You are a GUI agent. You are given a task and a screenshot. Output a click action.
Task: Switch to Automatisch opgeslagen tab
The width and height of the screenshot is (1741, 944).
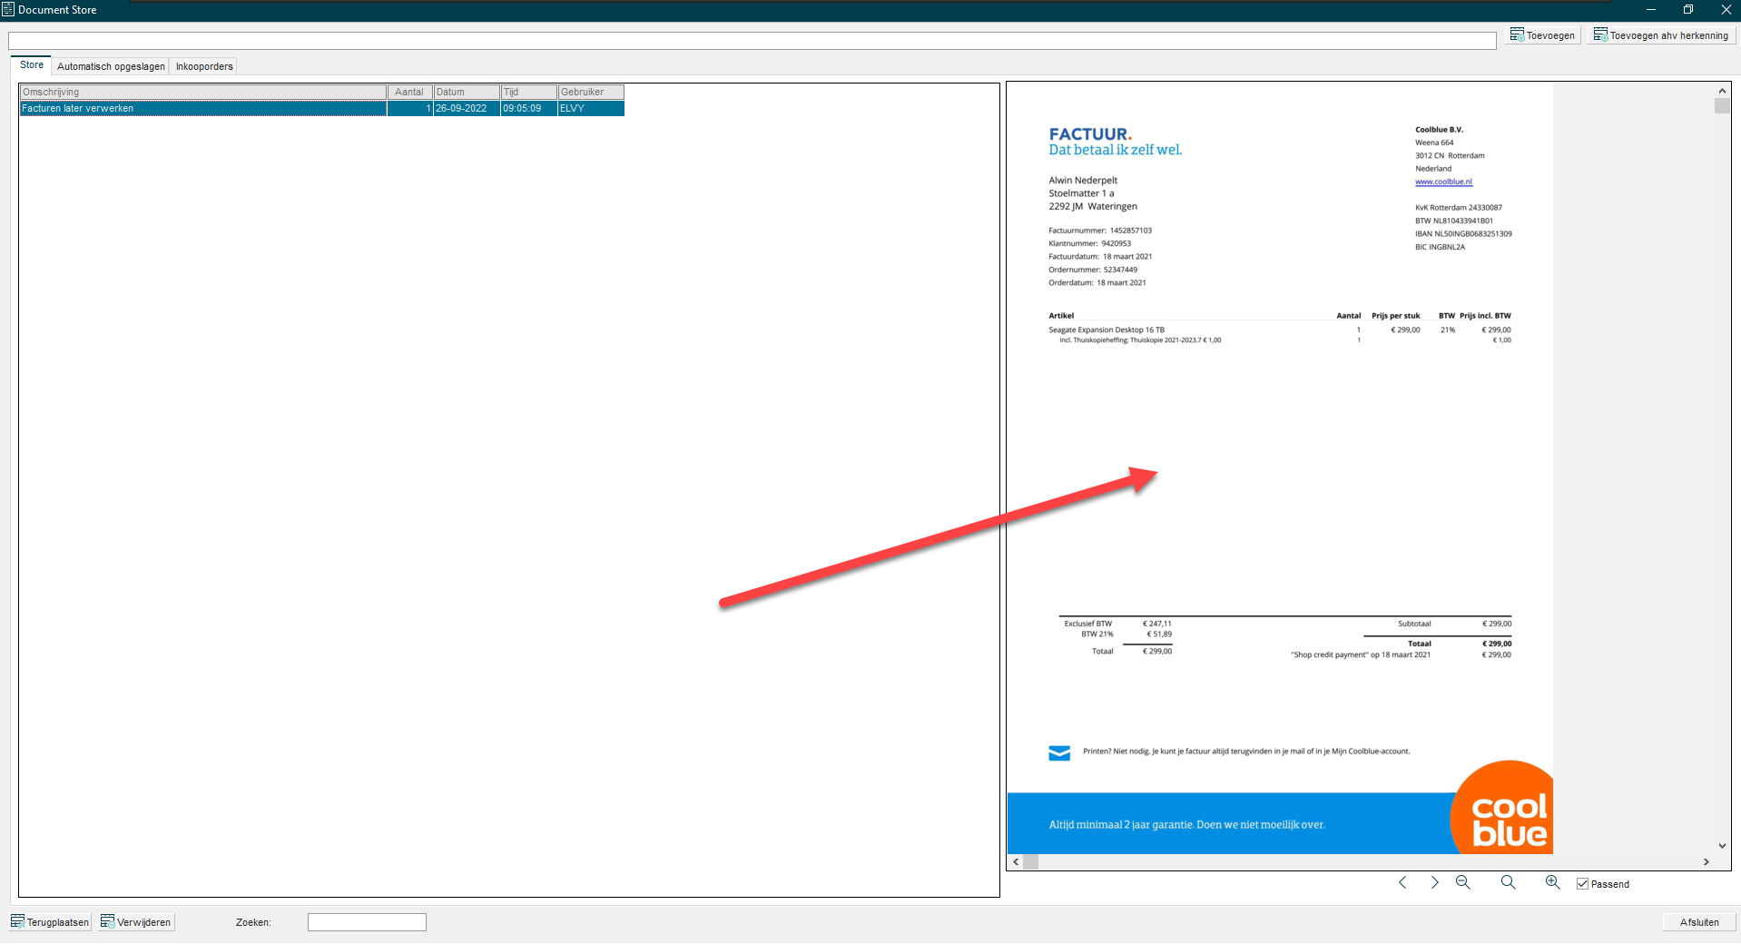click(x=111, y=66)
